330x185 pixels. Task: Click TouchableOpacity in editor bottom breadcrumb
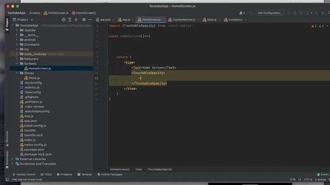pos(159,169)
